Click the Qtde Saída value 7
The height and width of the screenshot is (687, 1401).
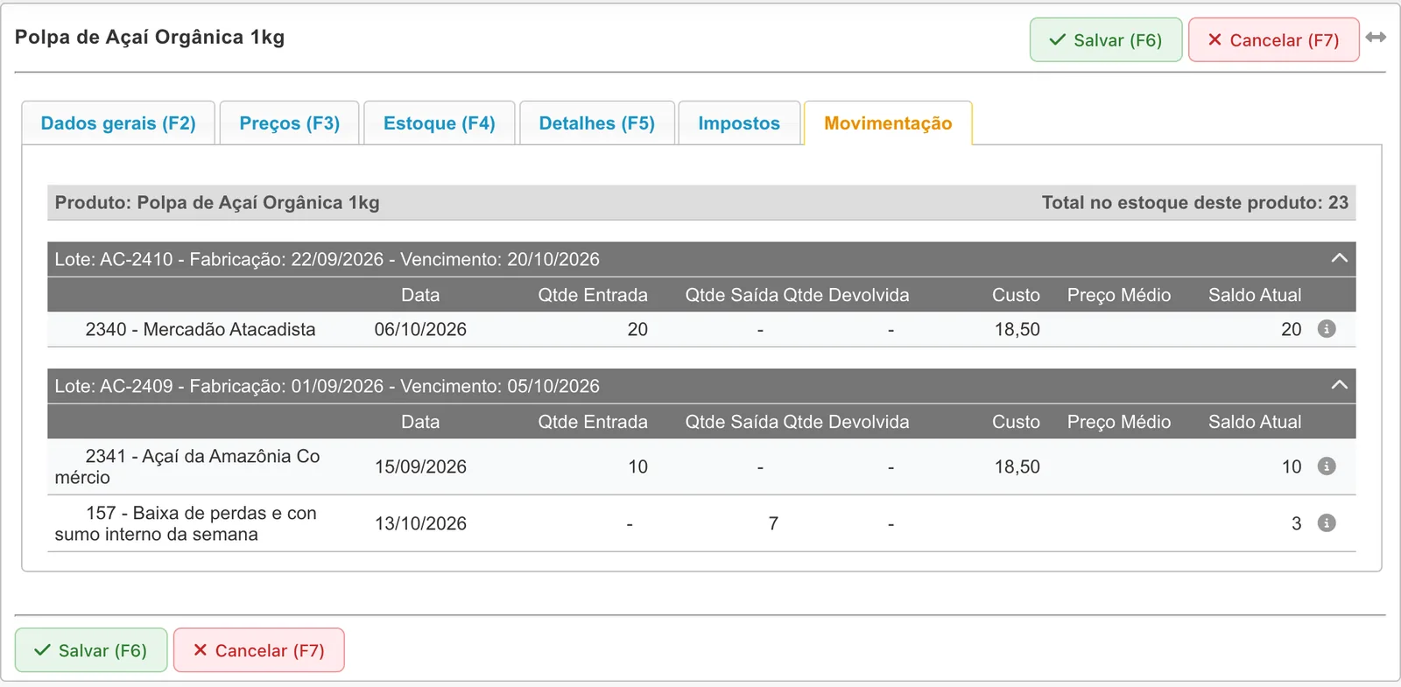773,524
